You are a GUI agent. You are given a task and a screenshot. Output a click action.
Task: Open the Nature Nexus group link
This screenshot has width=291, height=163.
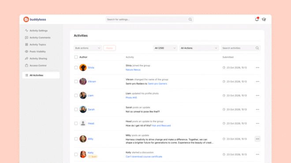click(133, 70)
